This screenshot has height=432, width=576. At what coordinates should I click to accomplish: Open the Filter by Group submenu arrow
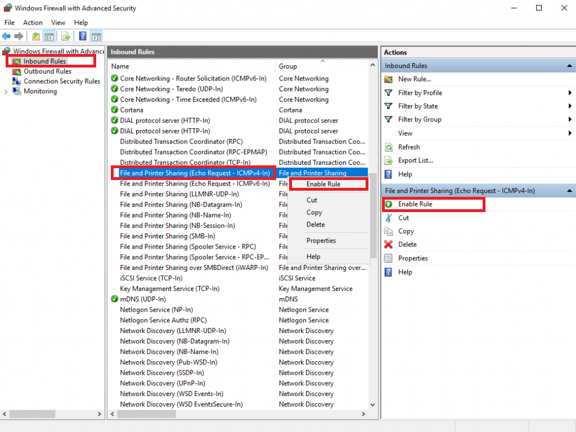(570, 119)
